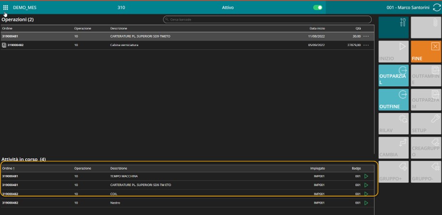The image size is (442, 215).
Task: Click date 11/08/2022 cell
Action: (317, 36)
